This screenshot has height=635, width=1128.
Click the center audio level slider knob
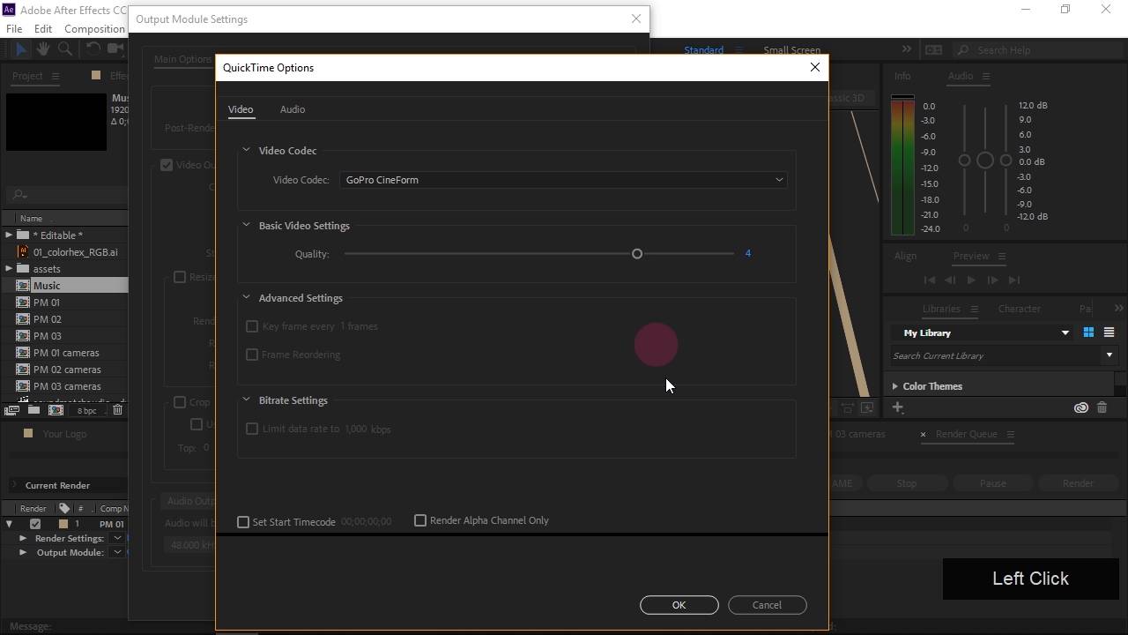(x=985, y=161)
